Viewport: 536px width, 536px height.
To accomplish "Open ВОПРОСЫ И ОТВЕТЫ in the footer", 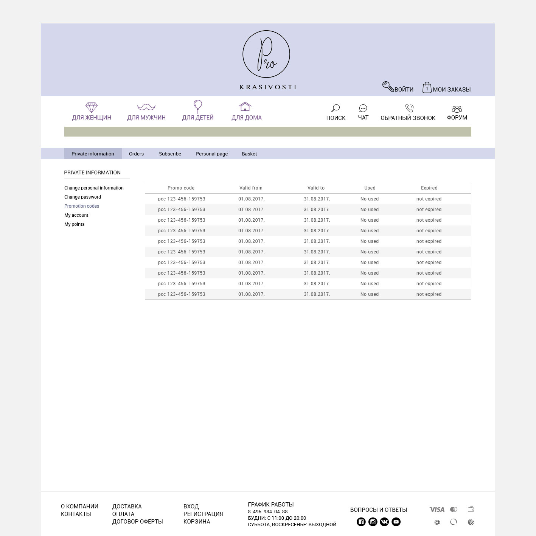I will 378,510.
